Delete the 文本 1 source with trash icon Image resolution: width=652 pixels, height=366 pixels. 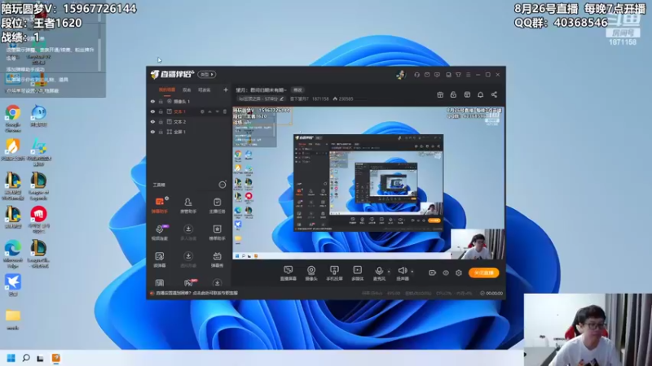pos(225,111)
